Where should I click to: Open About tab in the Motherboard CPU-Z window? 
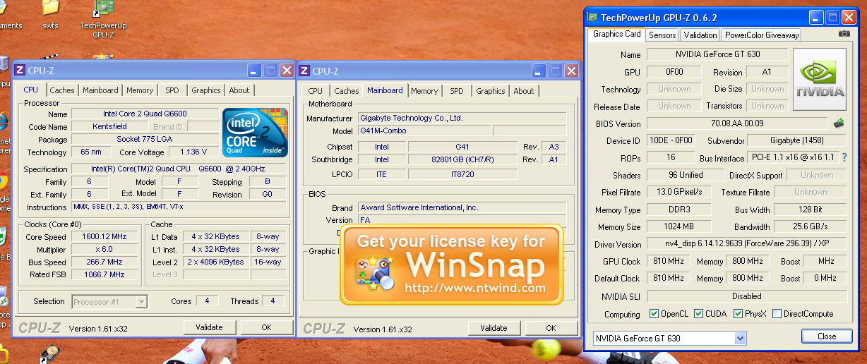[x=524, y=91]
